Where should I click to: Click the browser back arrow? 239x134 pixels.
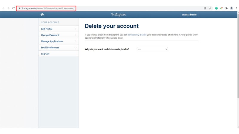click(x=3, y=8)
